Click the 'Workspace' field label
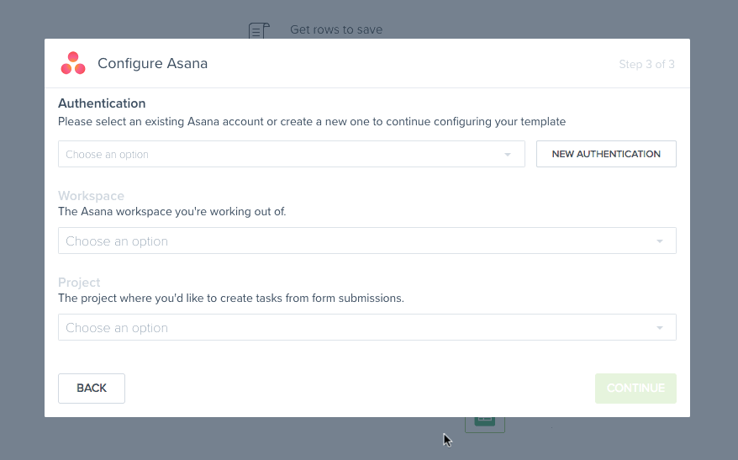This screenshot has width=738, height=460. 91,195
